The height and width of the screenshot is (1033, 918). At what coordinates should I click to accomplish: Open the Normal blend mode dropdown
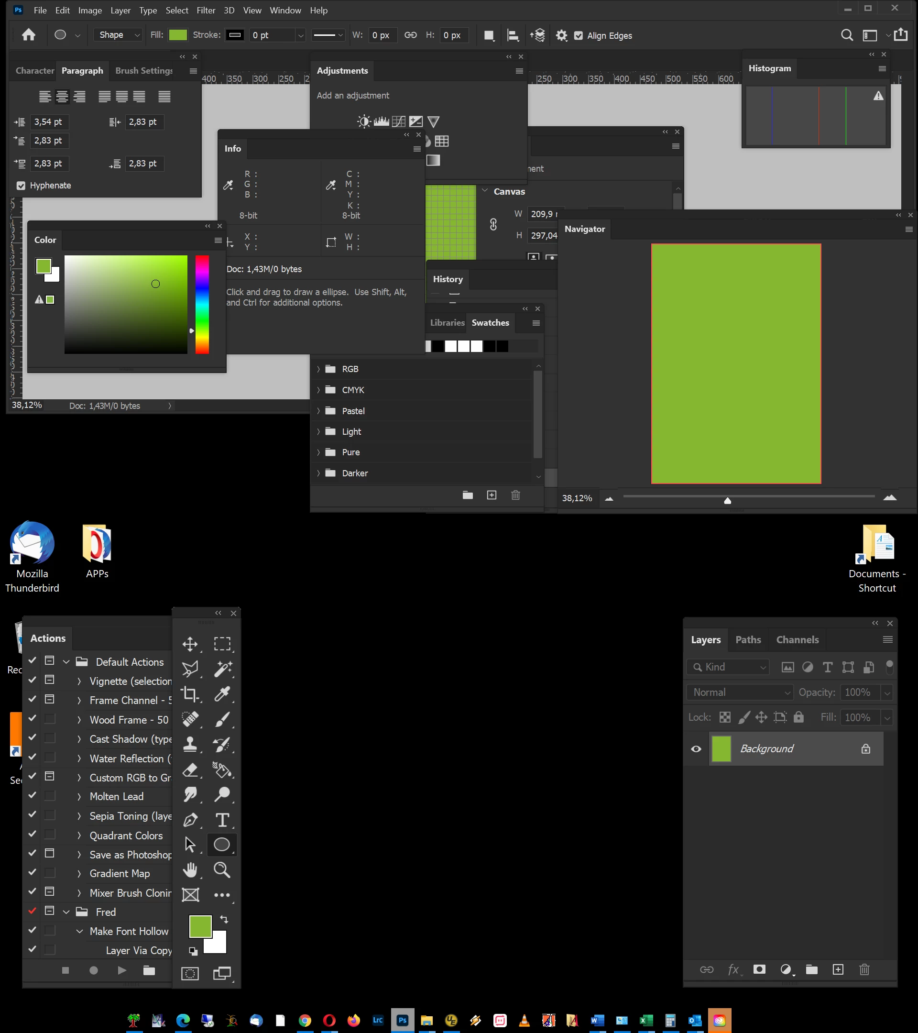click(x=740, y=692)
